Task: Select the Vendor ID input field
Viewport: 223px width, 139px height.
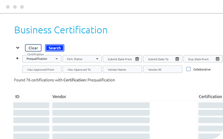Action: [162, 69]
